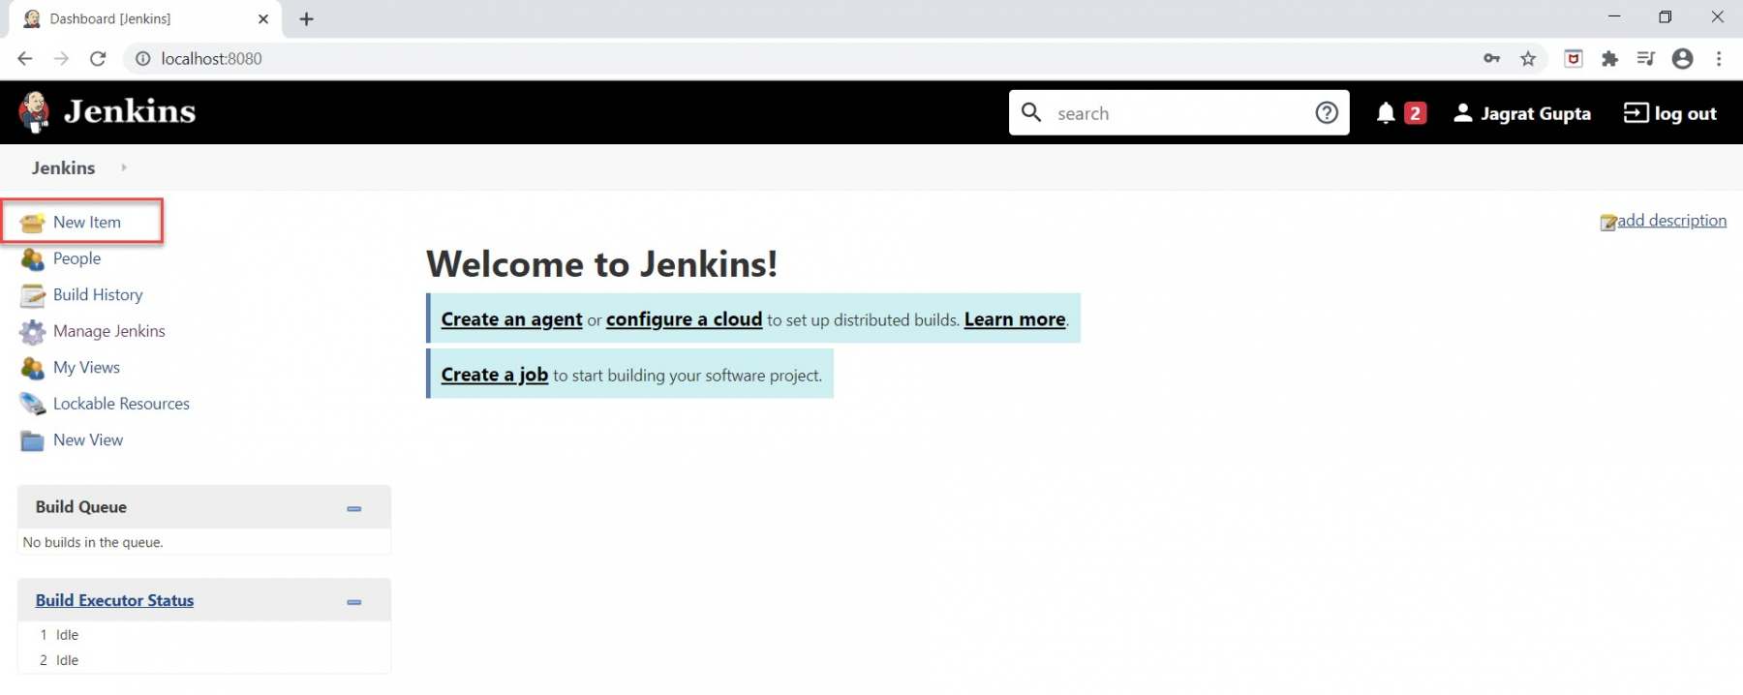This screenshot has width=1743, height=695.
Task: Open Manage Jenkins in sidebar
Action: point(109,331)
